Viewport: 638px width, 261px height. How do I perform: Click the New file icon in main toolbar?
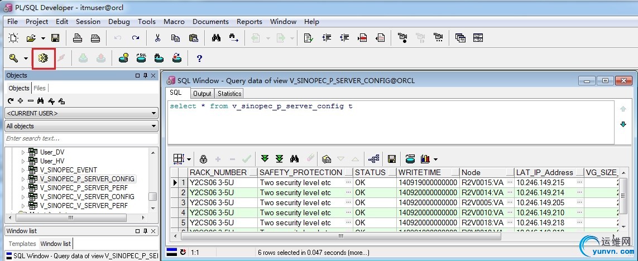[x=13, y=38]
